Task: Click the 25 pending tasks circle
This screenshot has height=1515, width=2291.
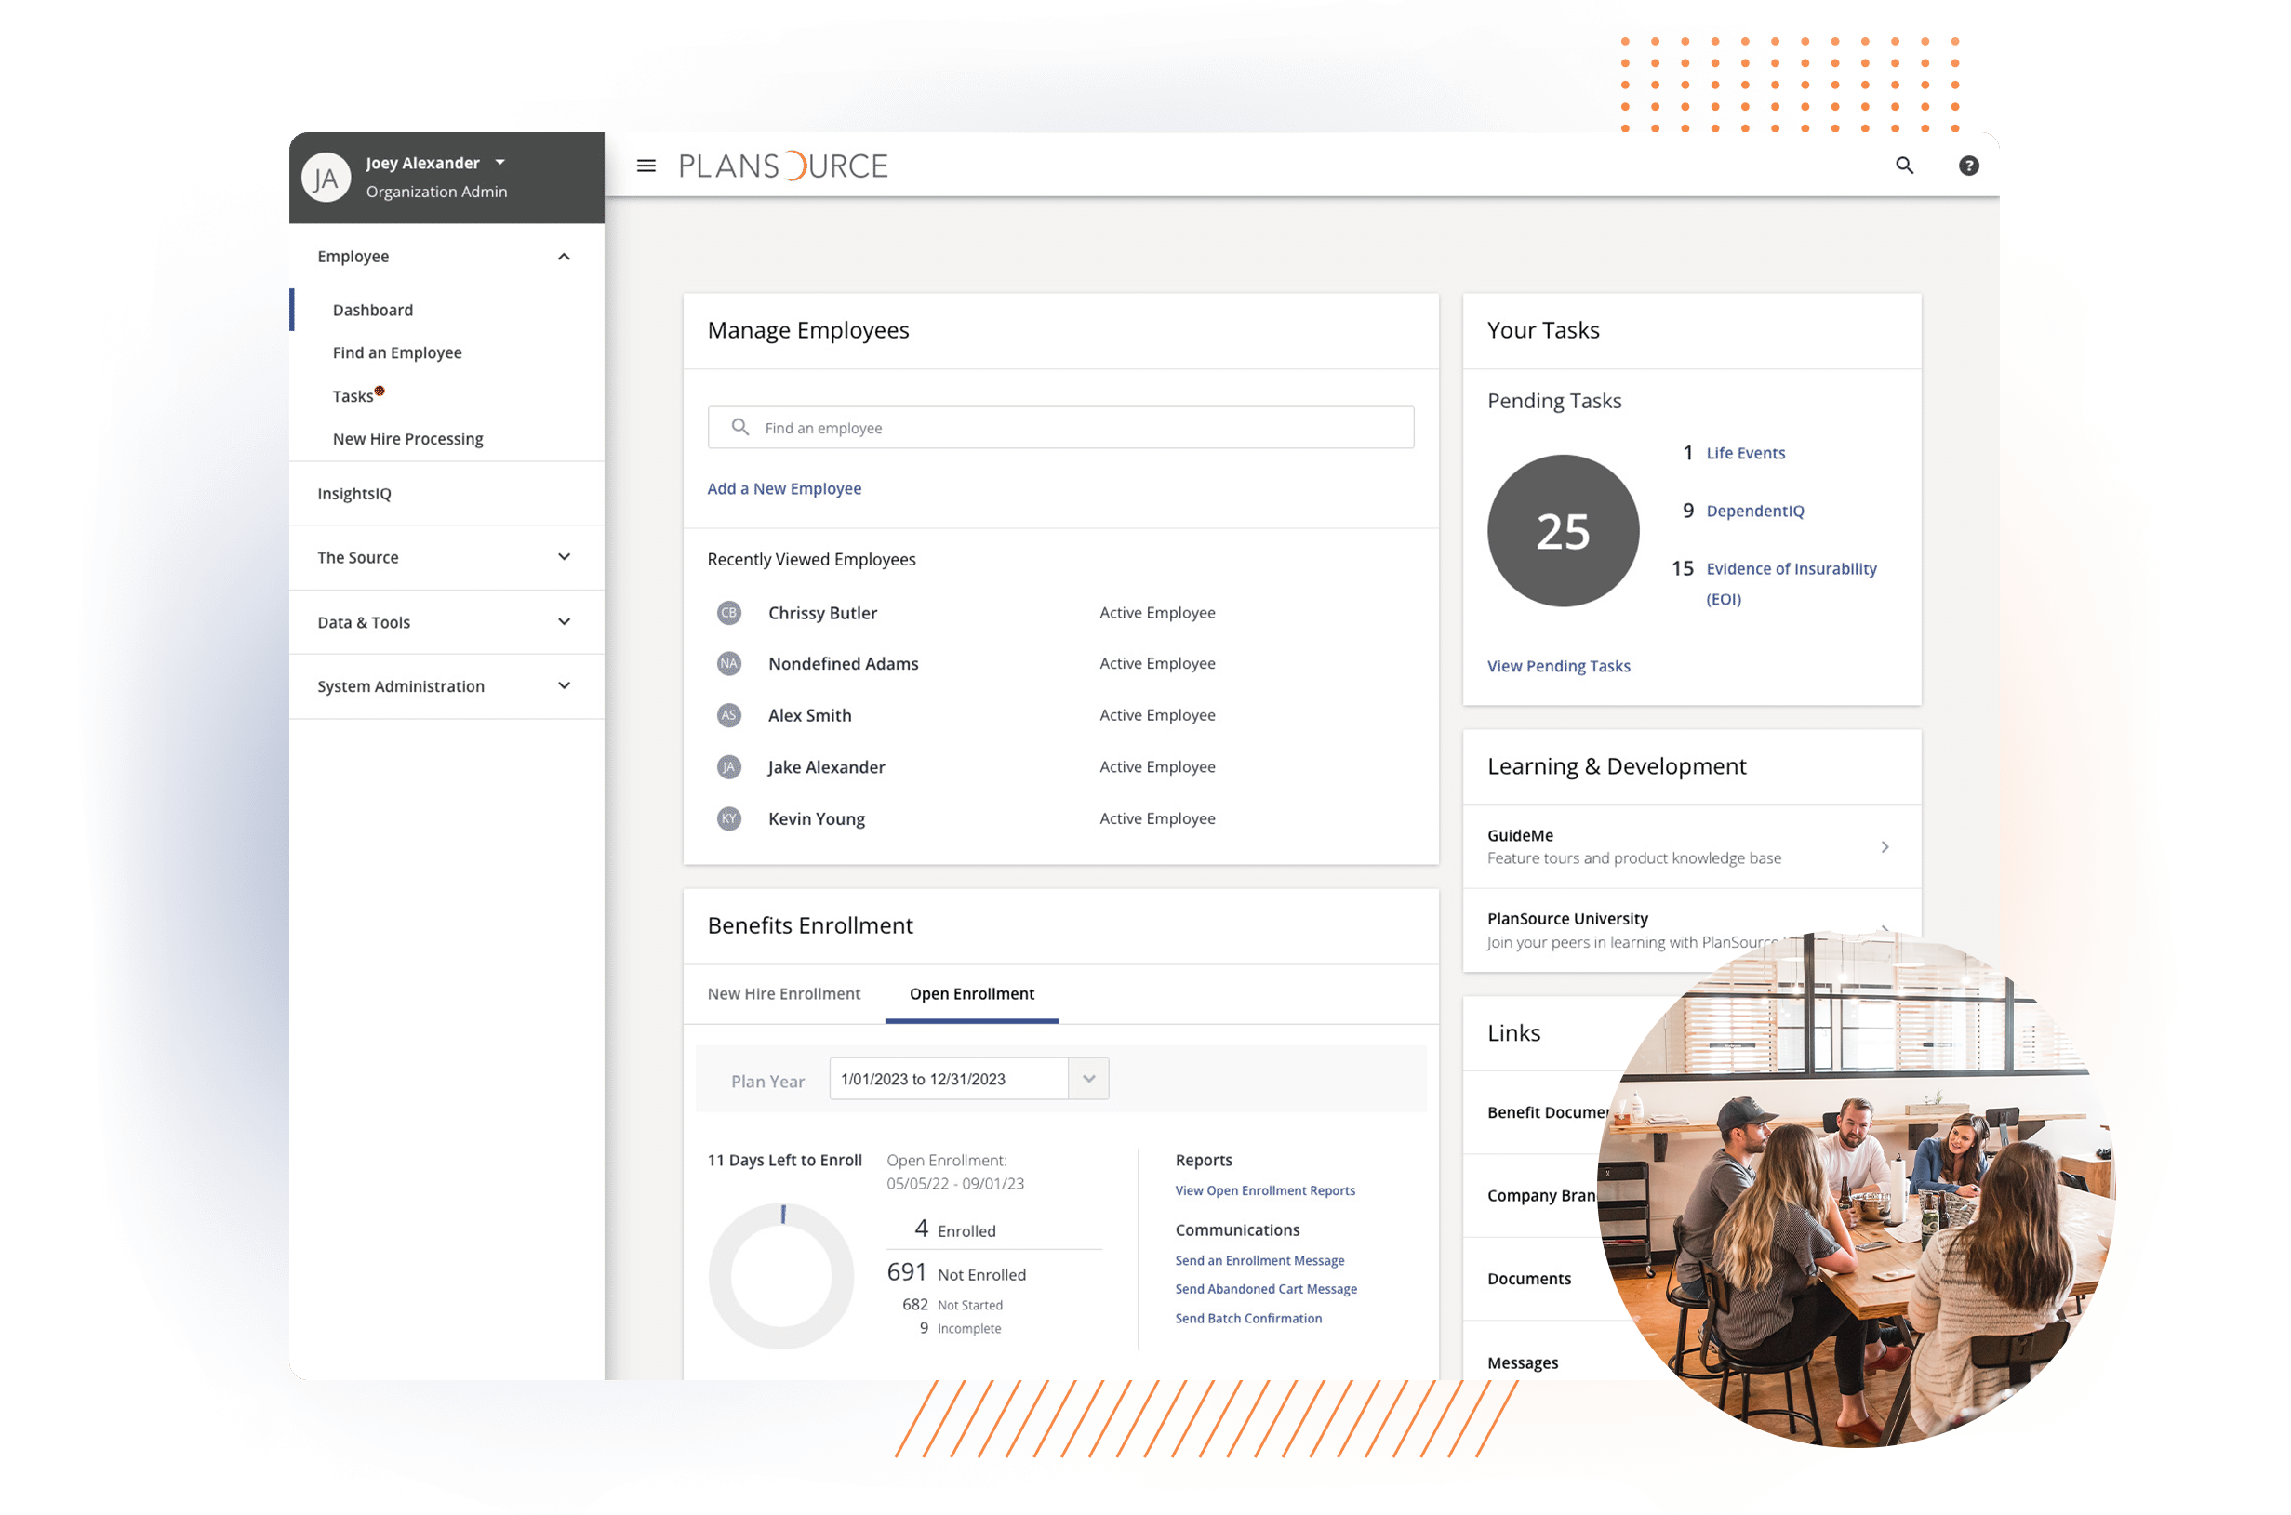Action: 1563,531
